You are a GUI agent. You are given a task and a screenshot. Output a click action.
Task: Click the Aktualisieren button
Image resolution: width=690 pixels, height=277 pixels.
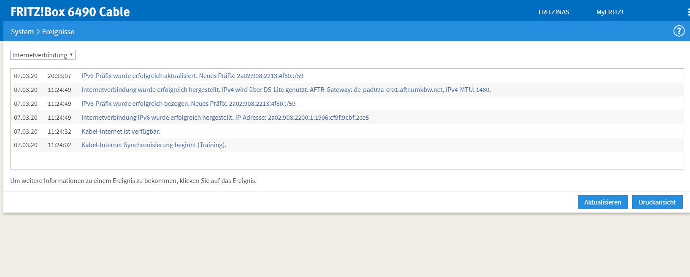(602, 202)
